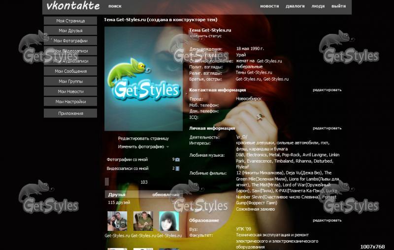Screen dimensions: 394x250
Task: Open the 115 друзей link
Action: (x=119, y=202)
